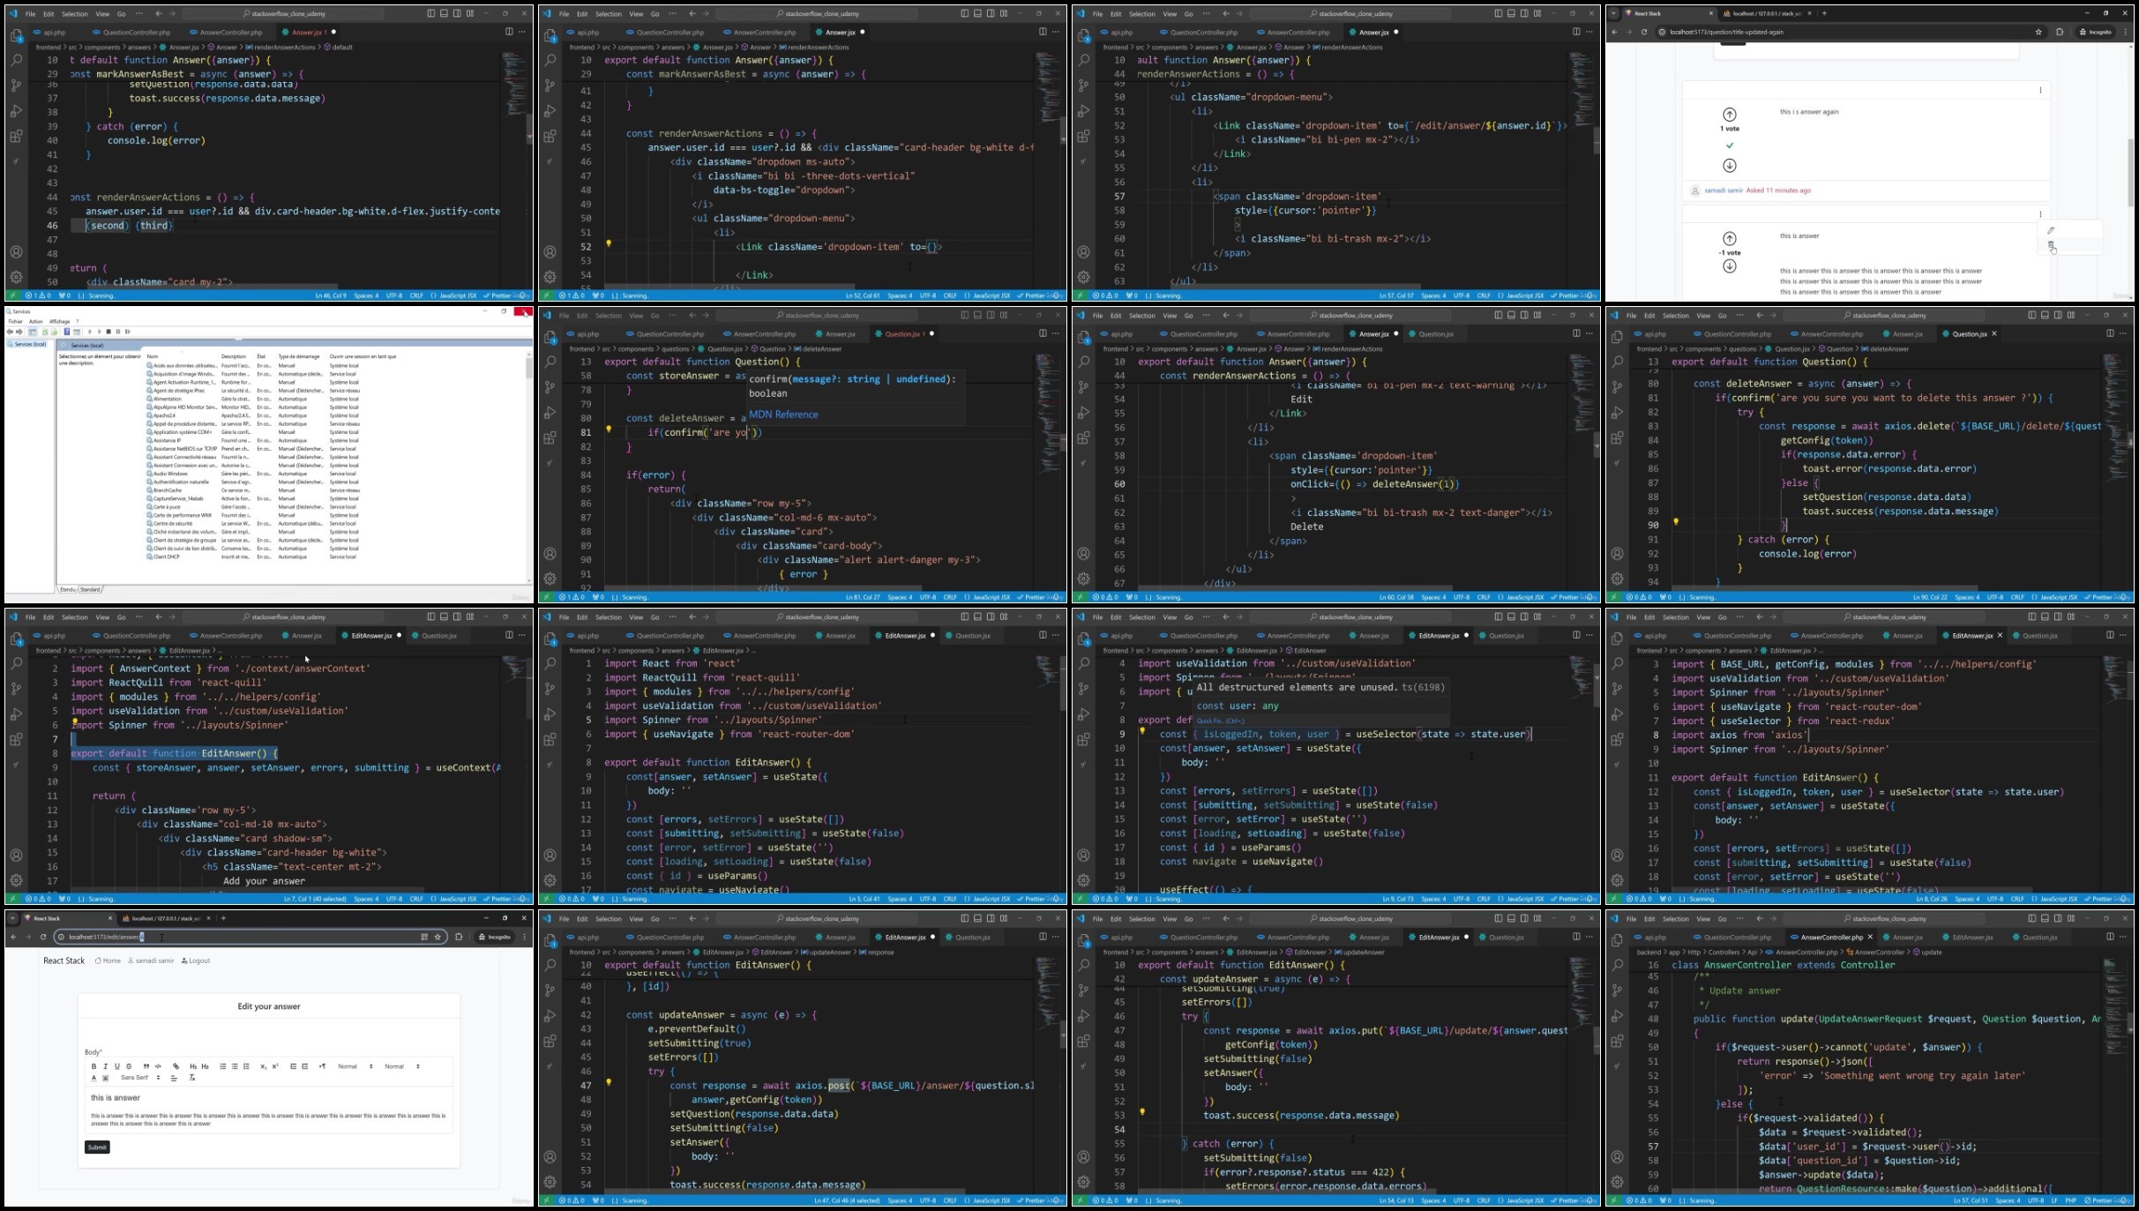
Task: Click the insert link icon in answer editor
Action: pos(176,1066)
